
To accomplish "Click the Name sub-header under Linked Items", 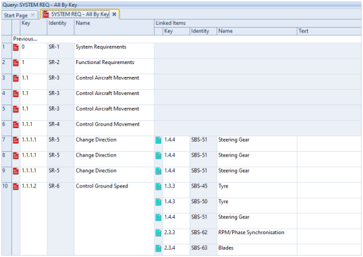I will pyautogui.click(x=257, y=31).
